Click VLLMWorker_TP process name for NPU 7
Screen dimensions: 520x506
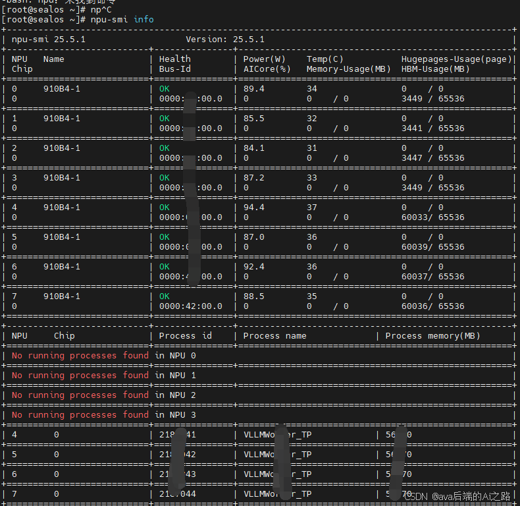pos(278,494)
